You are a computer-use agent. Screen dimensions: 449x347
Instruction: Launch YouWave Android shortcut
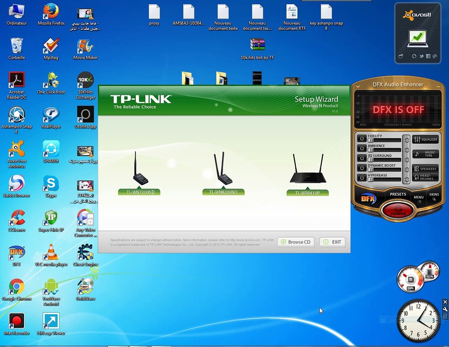(51, 292)
